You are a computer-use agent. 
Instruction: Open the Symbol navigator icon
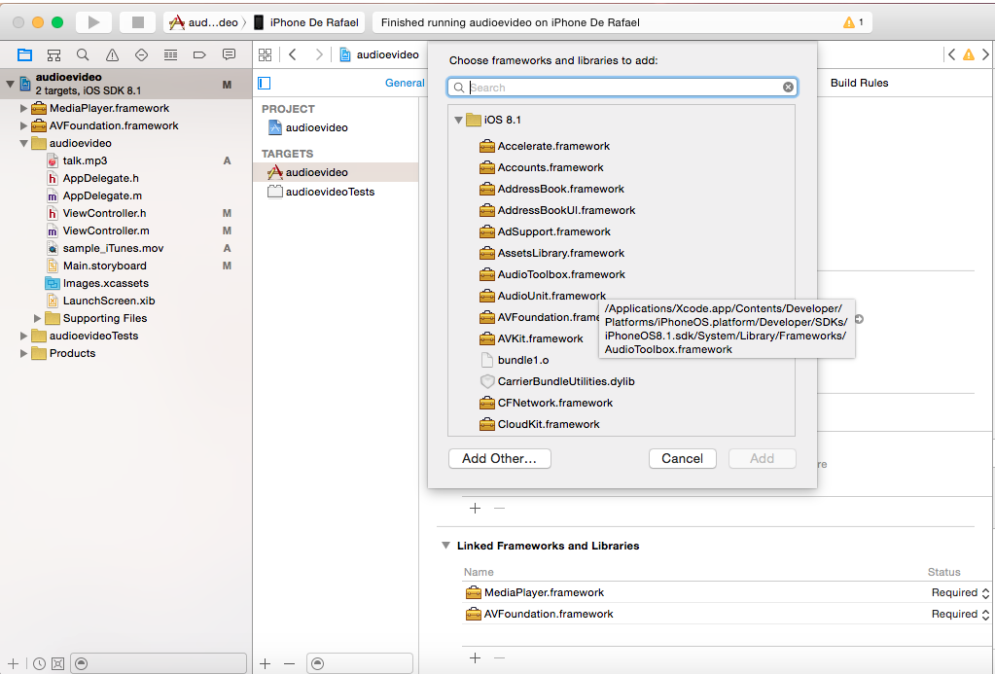click(x=53, y=55)
